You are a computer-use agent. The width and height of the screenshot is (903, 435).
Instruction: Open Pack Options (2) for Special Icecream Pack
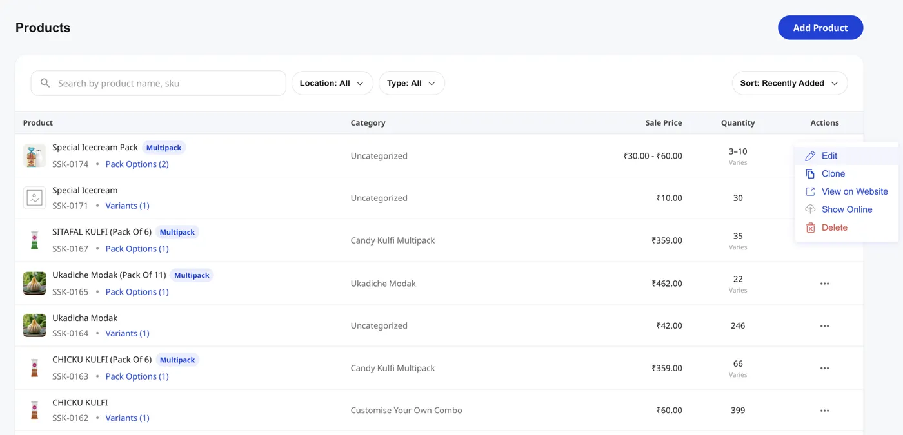tap(137, 164)
